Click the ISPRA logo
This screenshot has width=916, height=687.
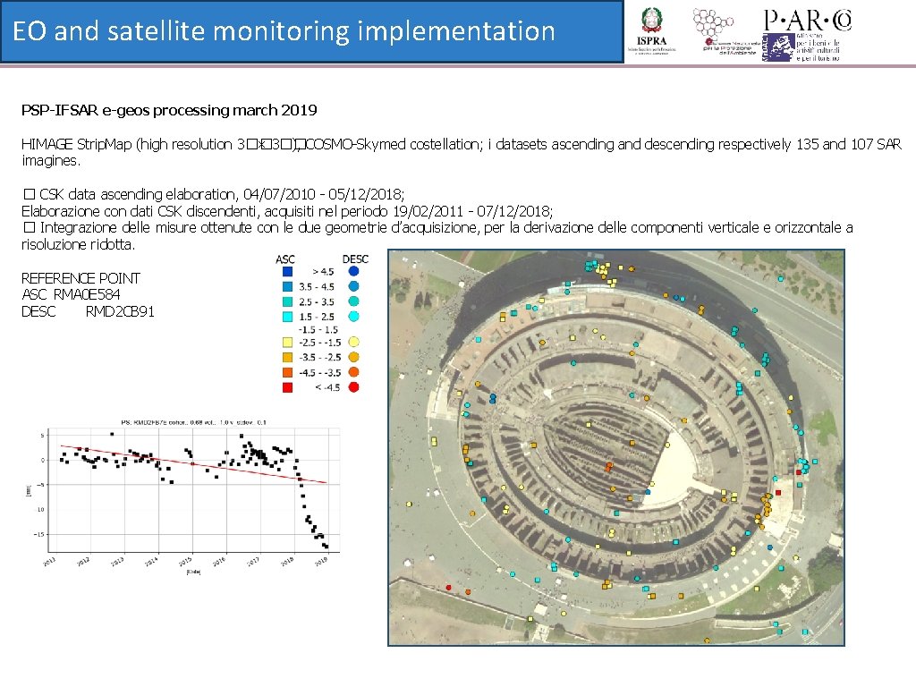click(x=651, y=31)
